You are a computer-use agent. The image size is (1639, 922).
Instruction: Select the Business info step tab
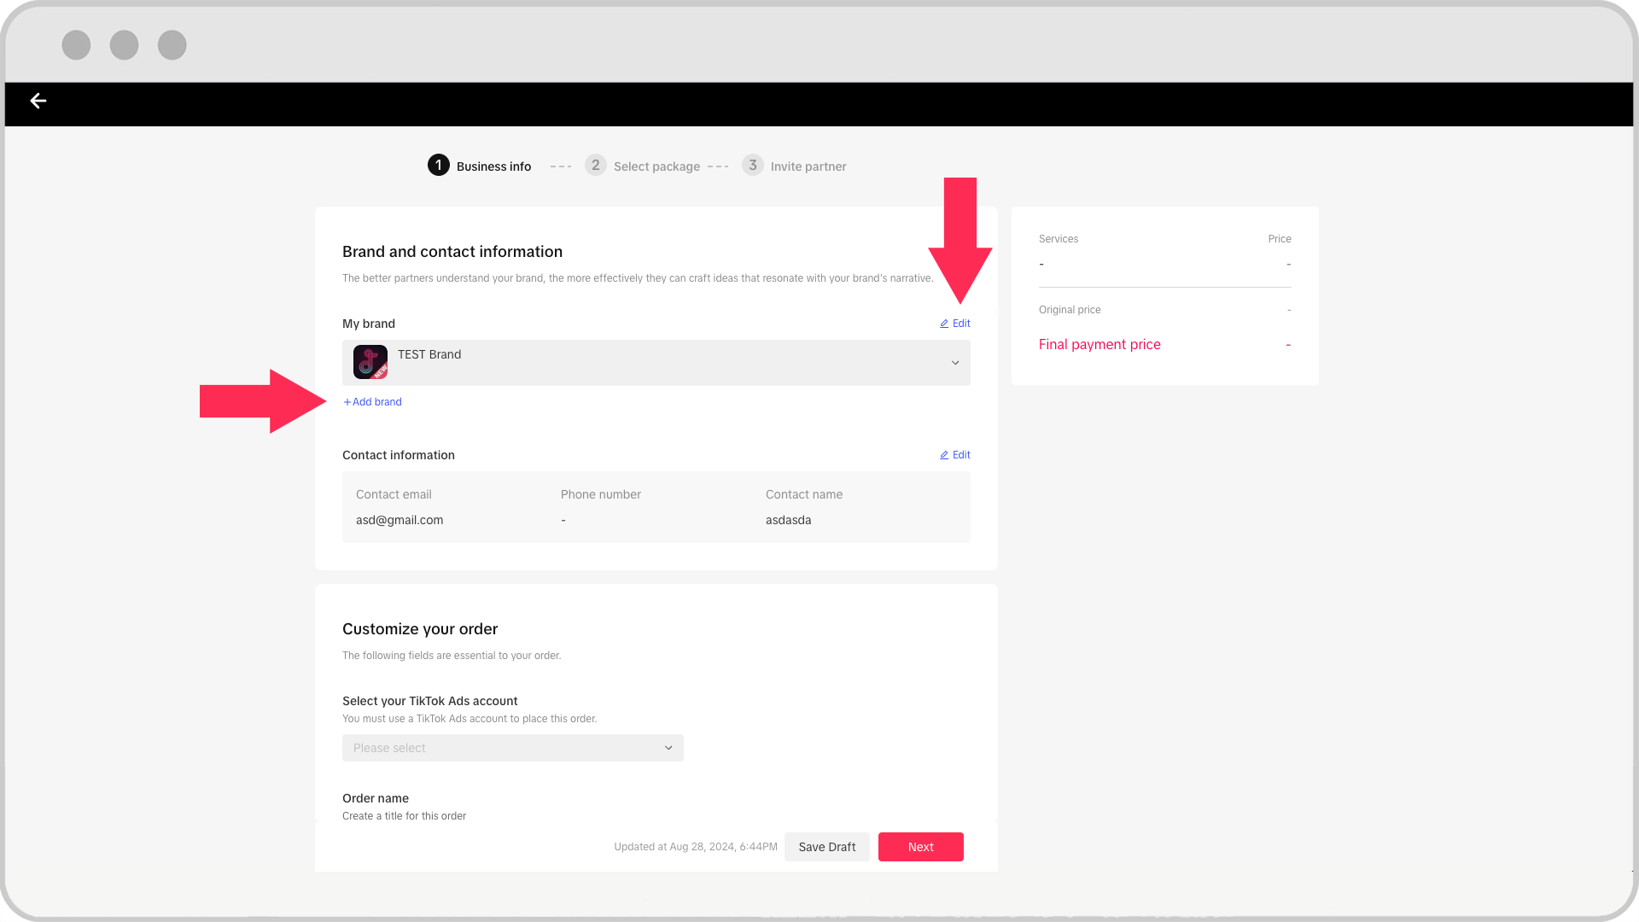(480, 166)
